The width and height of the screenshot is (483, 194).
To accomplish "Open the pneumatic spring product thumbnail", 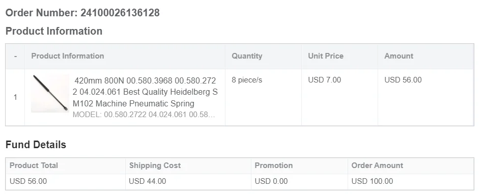I will point(50,93).
